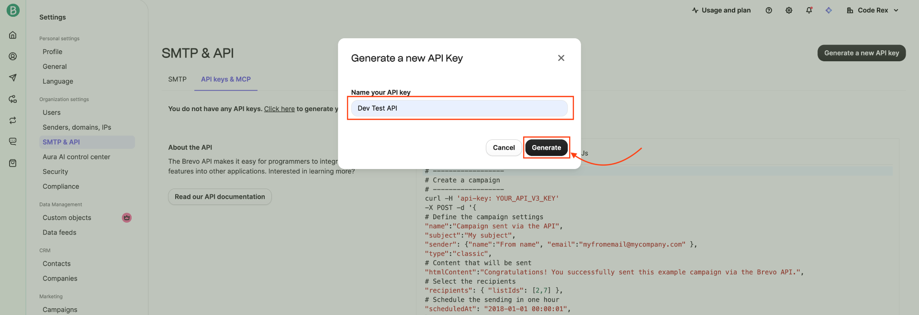The height and width of the screenshot is (315, 919).
Task: Open notifications bell icon
Action: pyautogui.click(x=809, y=11)
